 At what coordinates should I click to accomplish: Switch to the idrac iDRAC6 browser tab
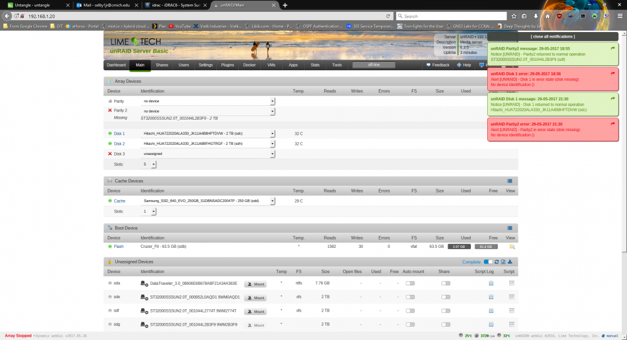(176, 5)
